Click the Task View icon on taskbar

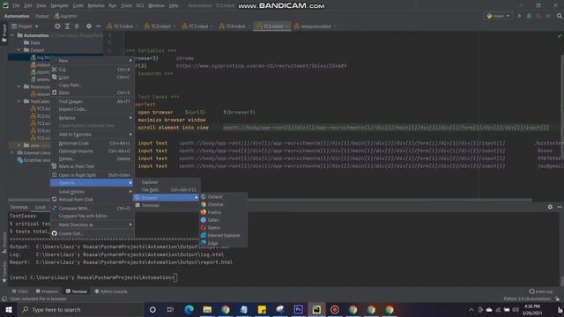pos(170,309)
